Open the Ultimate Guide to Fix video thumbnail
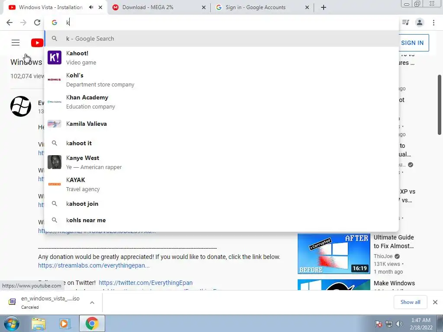 point(334,254)
